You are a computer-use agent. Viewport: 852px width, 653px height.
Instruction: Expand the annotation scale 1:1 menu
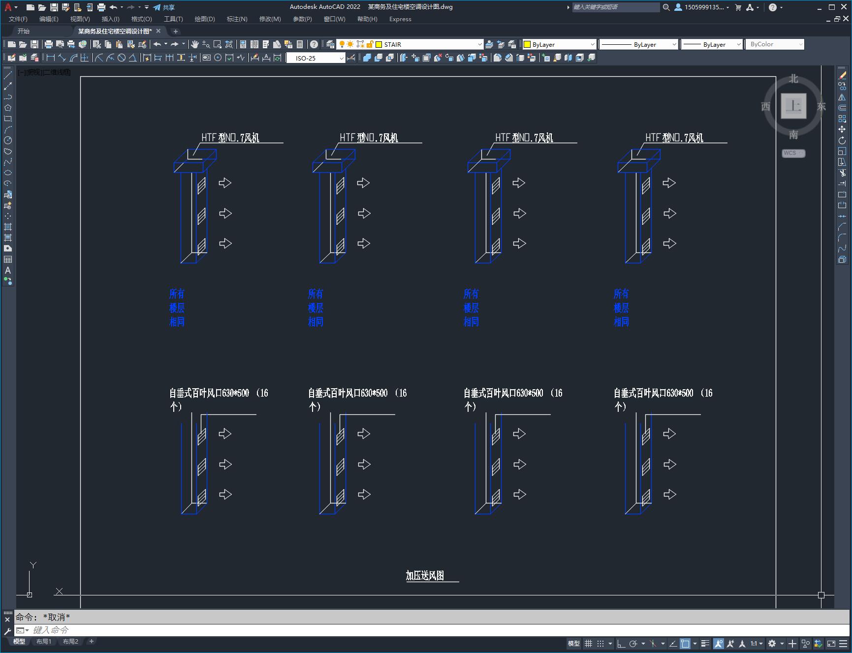coord(757,644)
